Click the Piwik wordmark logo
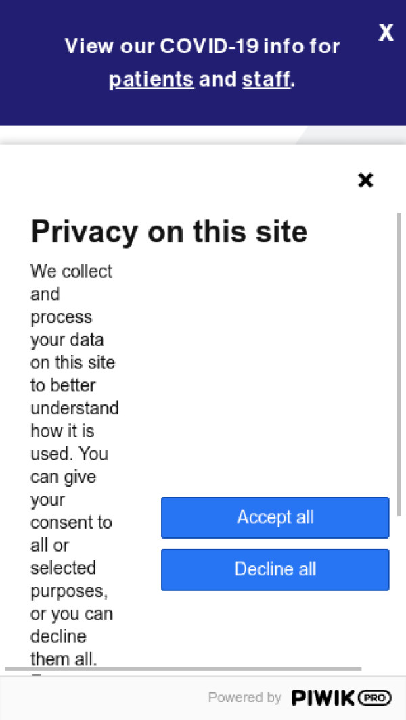This screenshot has width=406, height=720. pyautogui.click(x=323, y=698)
